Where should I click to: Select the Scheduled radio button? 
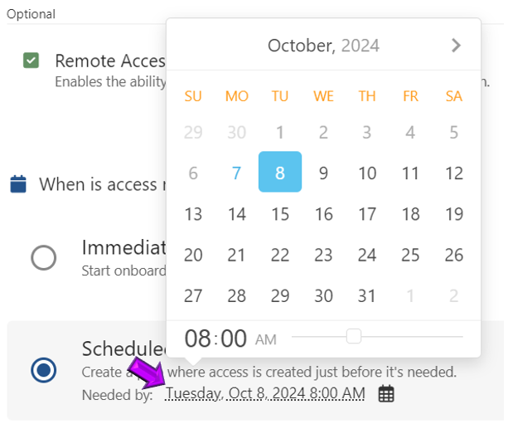[x=43, y=370]
